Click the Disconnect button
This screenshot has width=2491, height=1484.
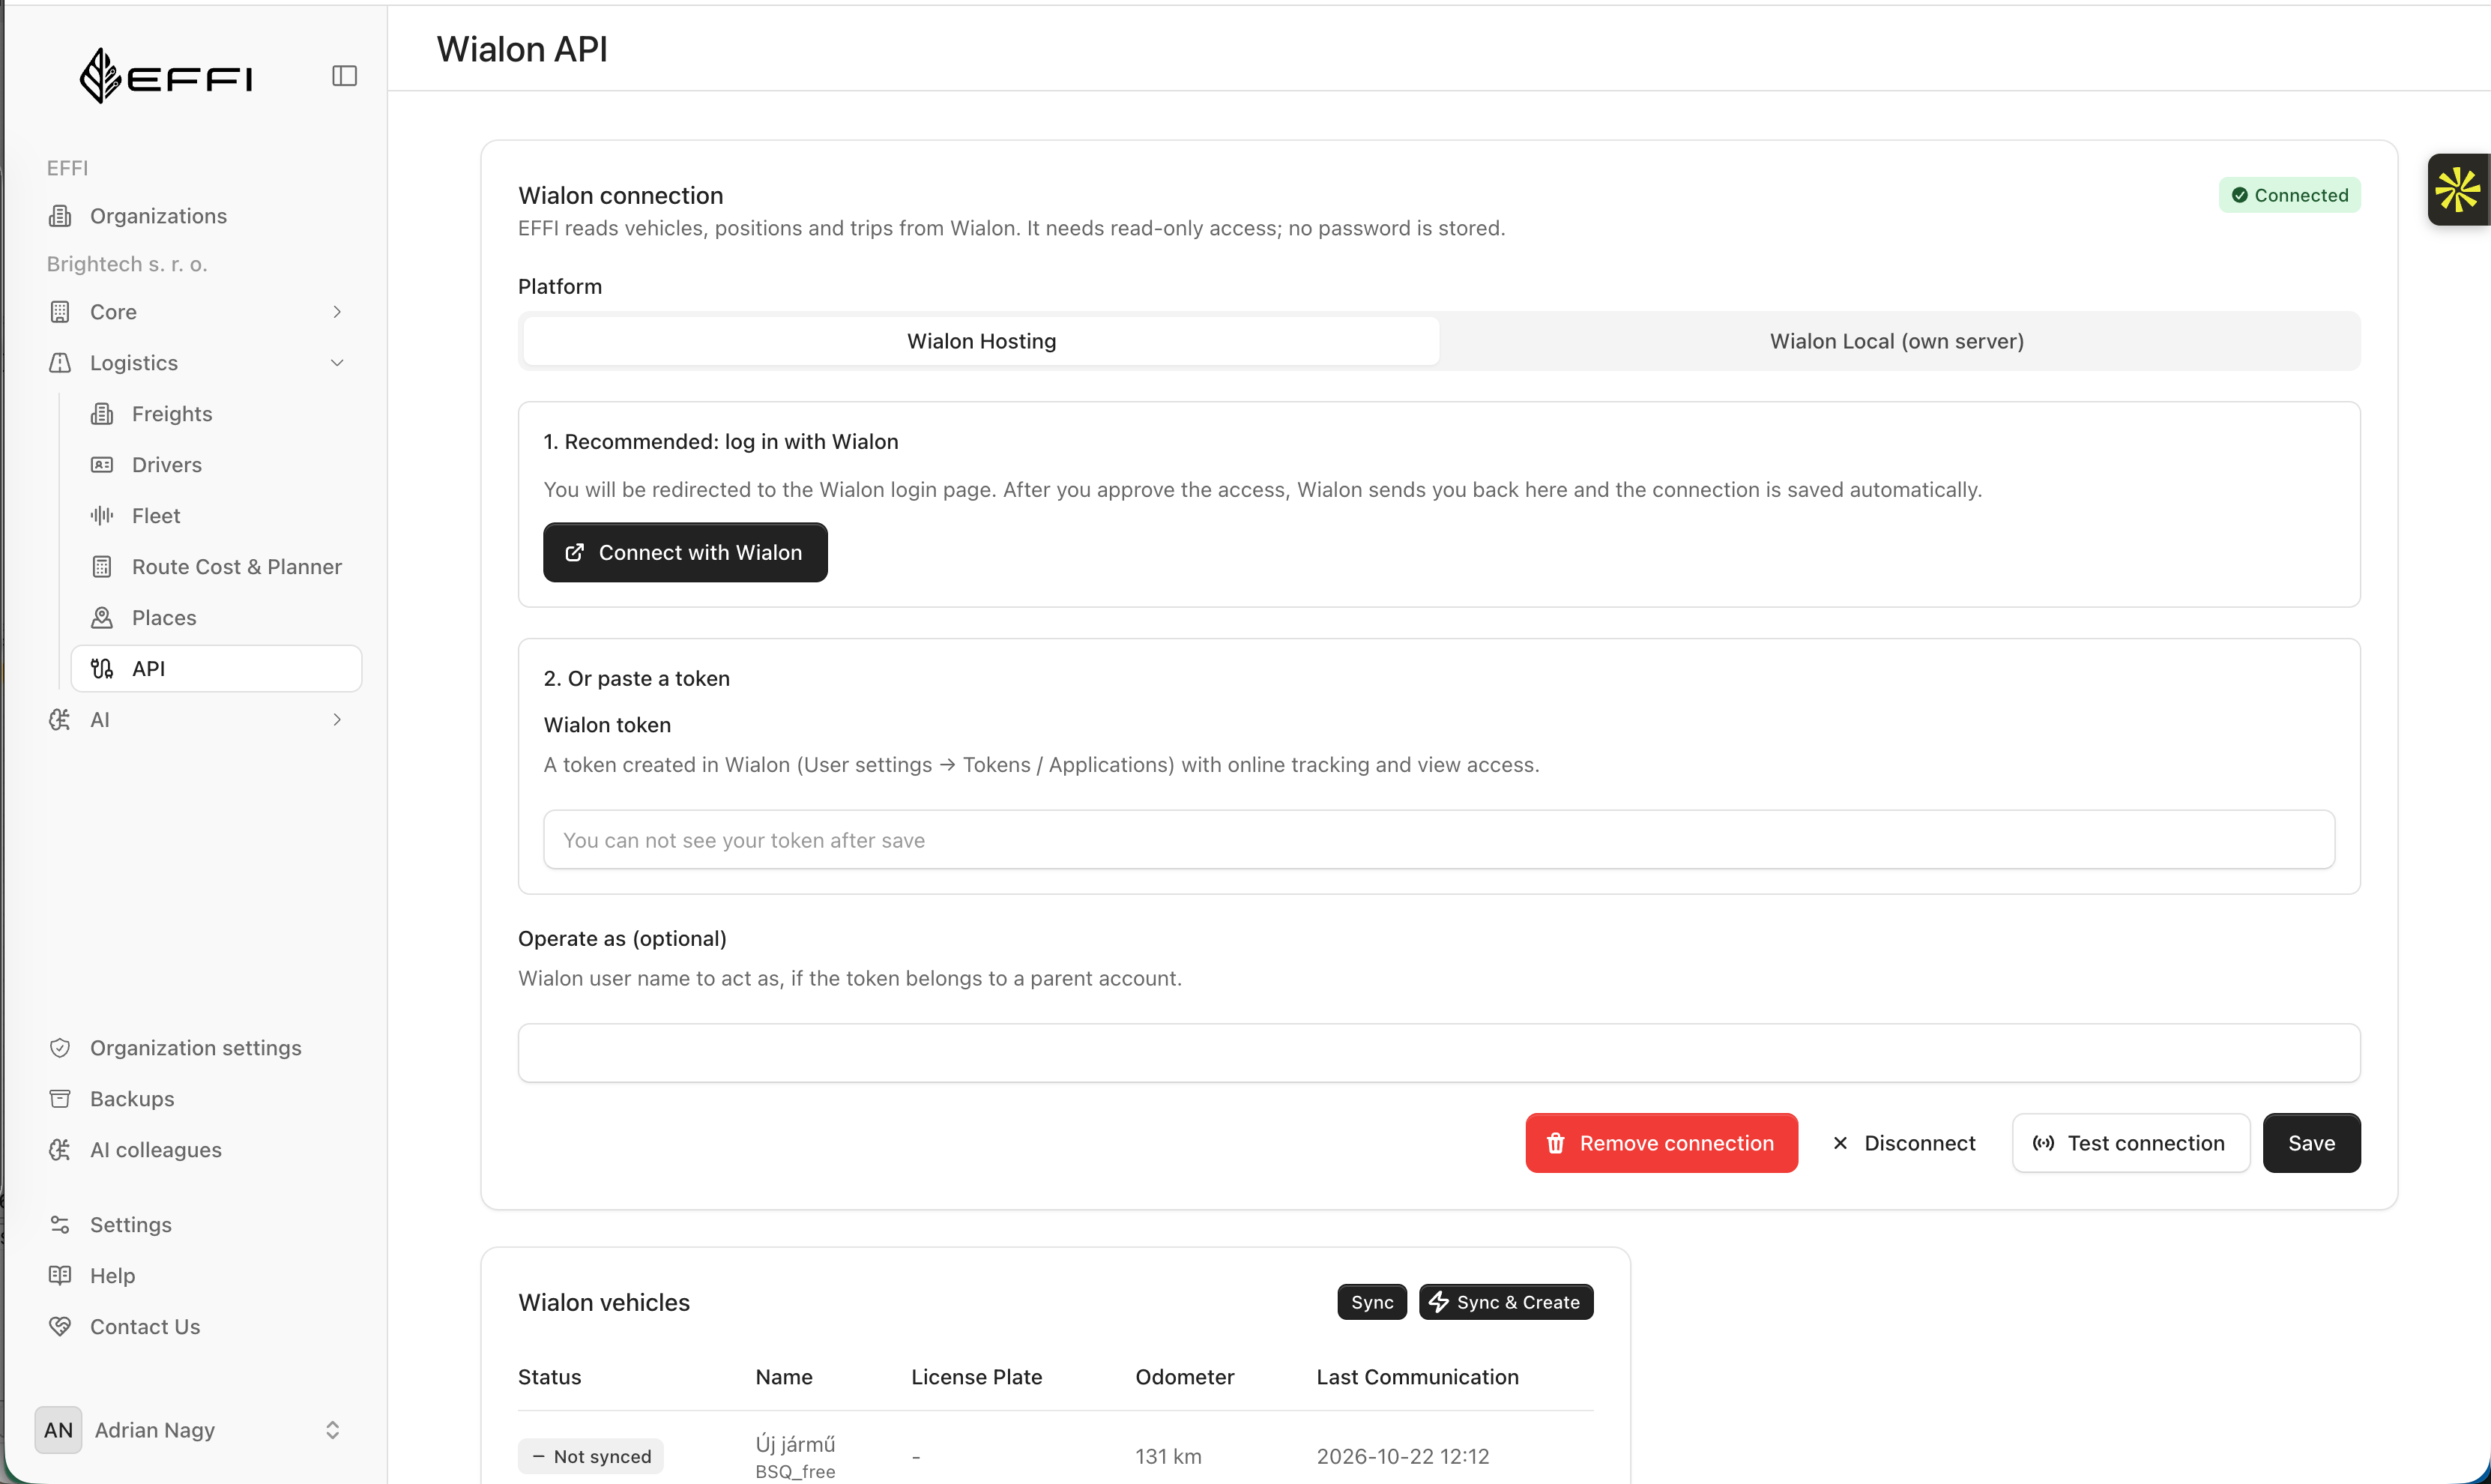tap(1904, 1143)
